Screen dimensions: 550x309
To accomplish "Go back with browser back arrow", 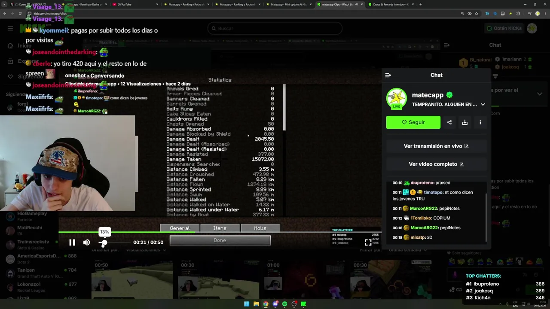I will 5,13.
